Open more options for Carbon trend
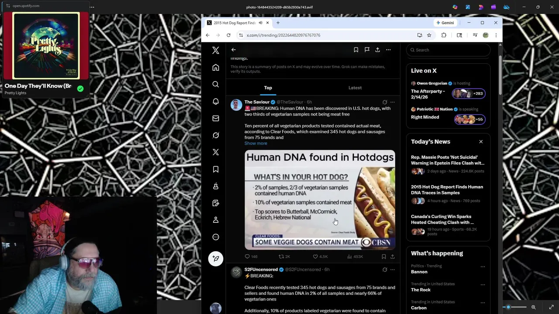The image size is (559, 314). coord(483,302)
